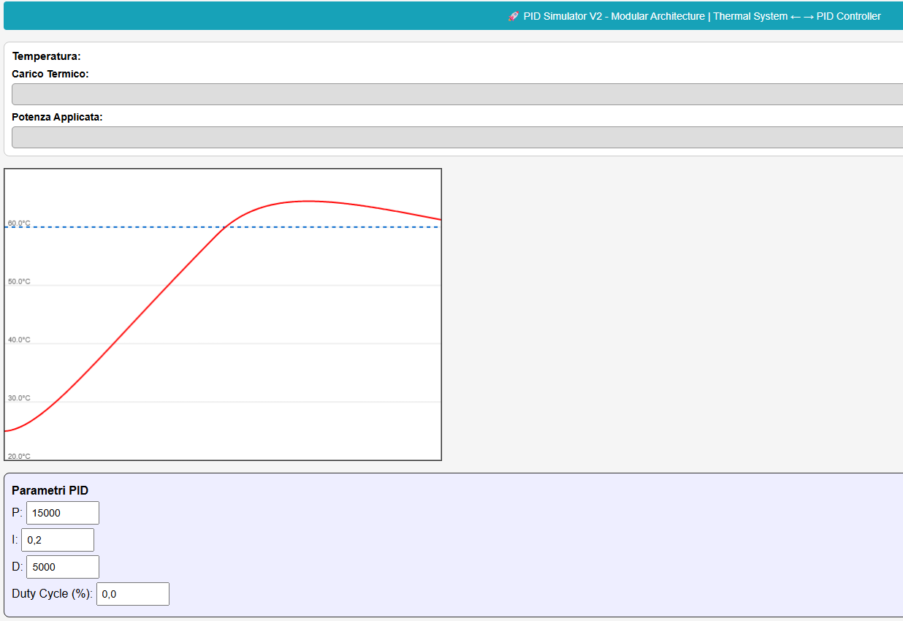Select the D parameter input field

pyautogui.click(x=62, y=566)
